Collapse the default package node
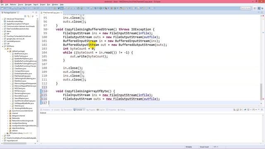Image resolution: width=265 pixels, height=149 pixels. point(8,51)
